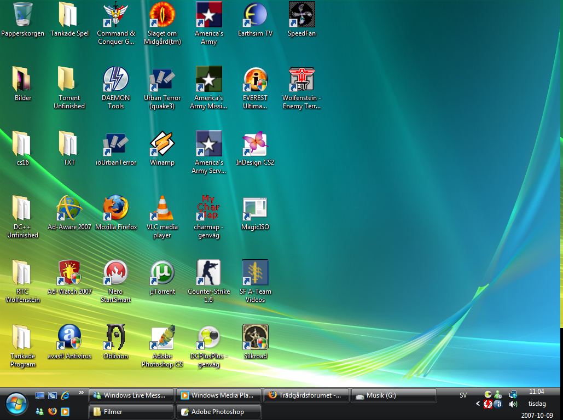Open Nero StartSmart desktop icon
Image resolution: width=563 pixels, height=420 pixels.
[x=116, y=273]
